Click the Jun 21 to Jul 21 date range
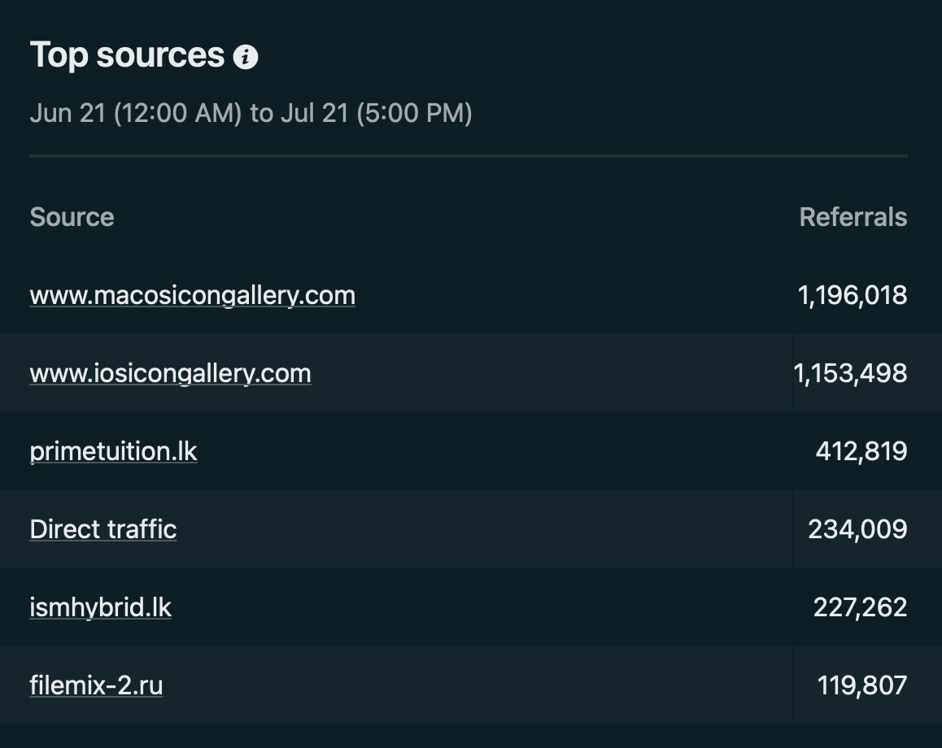The height and width of the screenshot is (748, 942). pos(251,113)
